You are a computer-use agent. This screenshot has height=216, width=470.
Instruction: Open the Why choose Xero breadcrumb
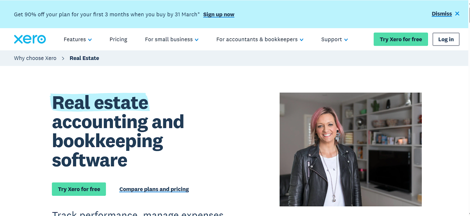tap(35, 58)
